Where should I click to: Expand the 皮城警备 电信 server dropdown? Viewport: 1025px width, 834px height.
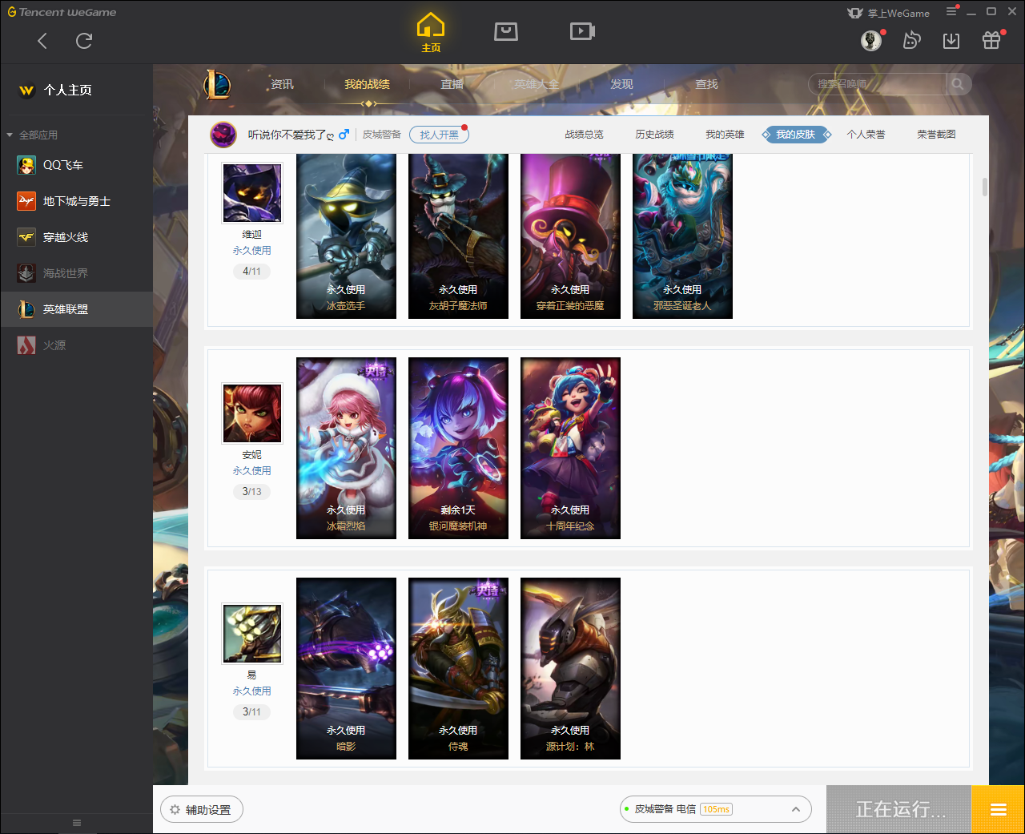pyautogui.click(x=716, y=809)
